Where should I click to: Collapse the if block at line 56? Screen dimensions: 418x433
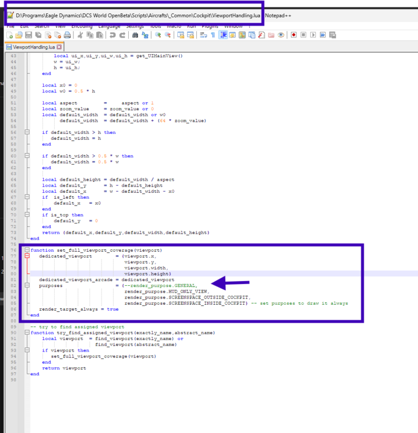pos(27,132)
